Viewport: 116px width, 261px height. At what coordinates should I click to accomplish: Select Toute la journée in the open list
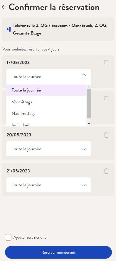(46, 90)
